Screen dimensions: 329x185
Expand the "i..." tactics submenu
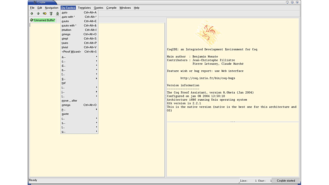click(79, 87)
